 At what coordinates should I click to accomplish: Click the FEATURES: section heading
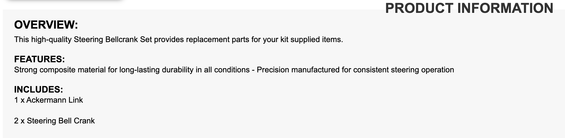39,59
